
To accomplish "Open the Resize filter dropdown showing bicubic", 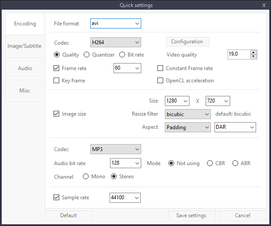I will tap(188, 114).
